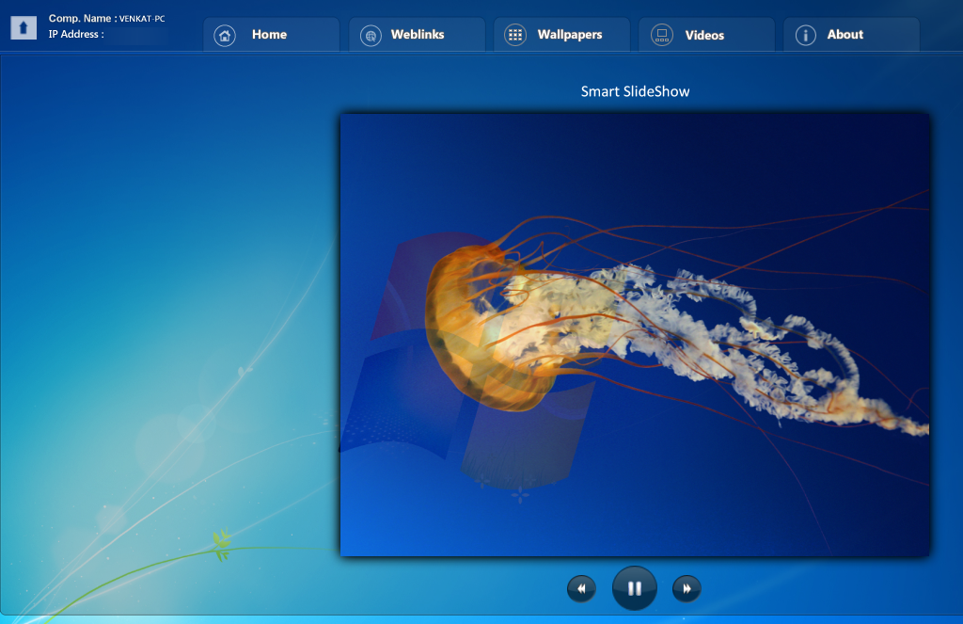Go to the previous slide with rewind button
963x624 pixels.
coord(581,589)
